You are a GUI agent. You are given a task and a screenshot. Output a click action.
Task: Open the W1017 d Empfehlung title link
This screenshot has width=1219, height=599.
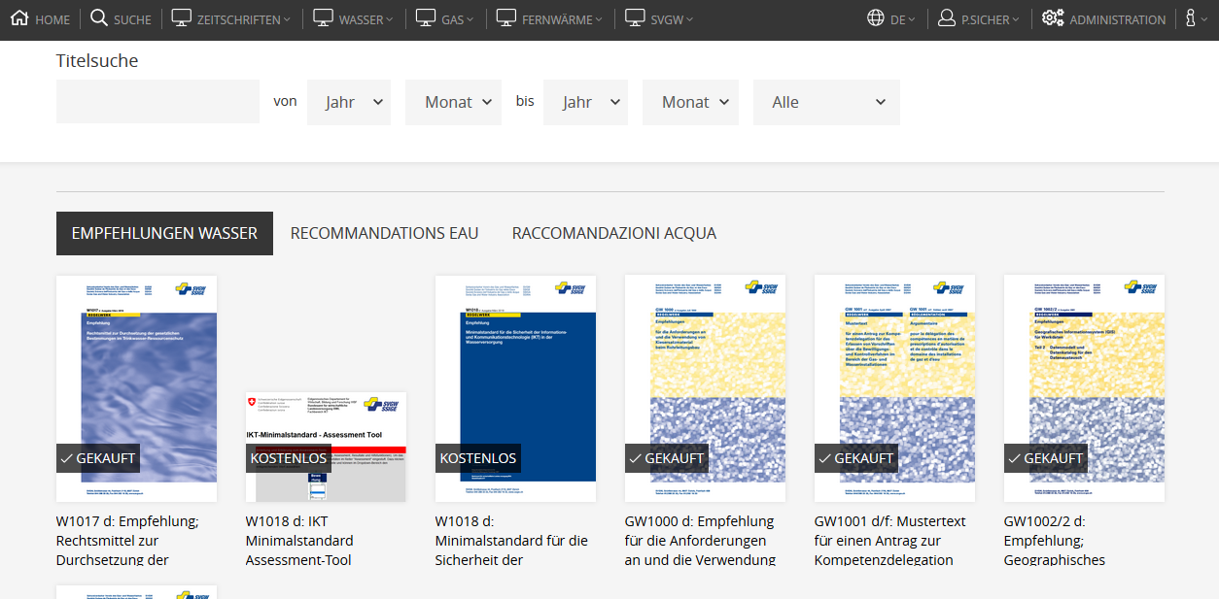(x=127, y=540)
